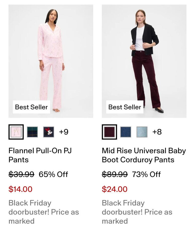This screenshot has width=195, height=227.
Task: Select the burgundy corduroy color swatch
Action: coord(109,132)
